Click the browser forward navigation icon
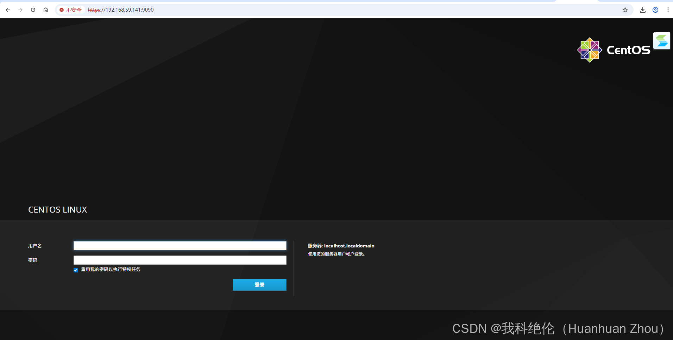 pos(20,10)
